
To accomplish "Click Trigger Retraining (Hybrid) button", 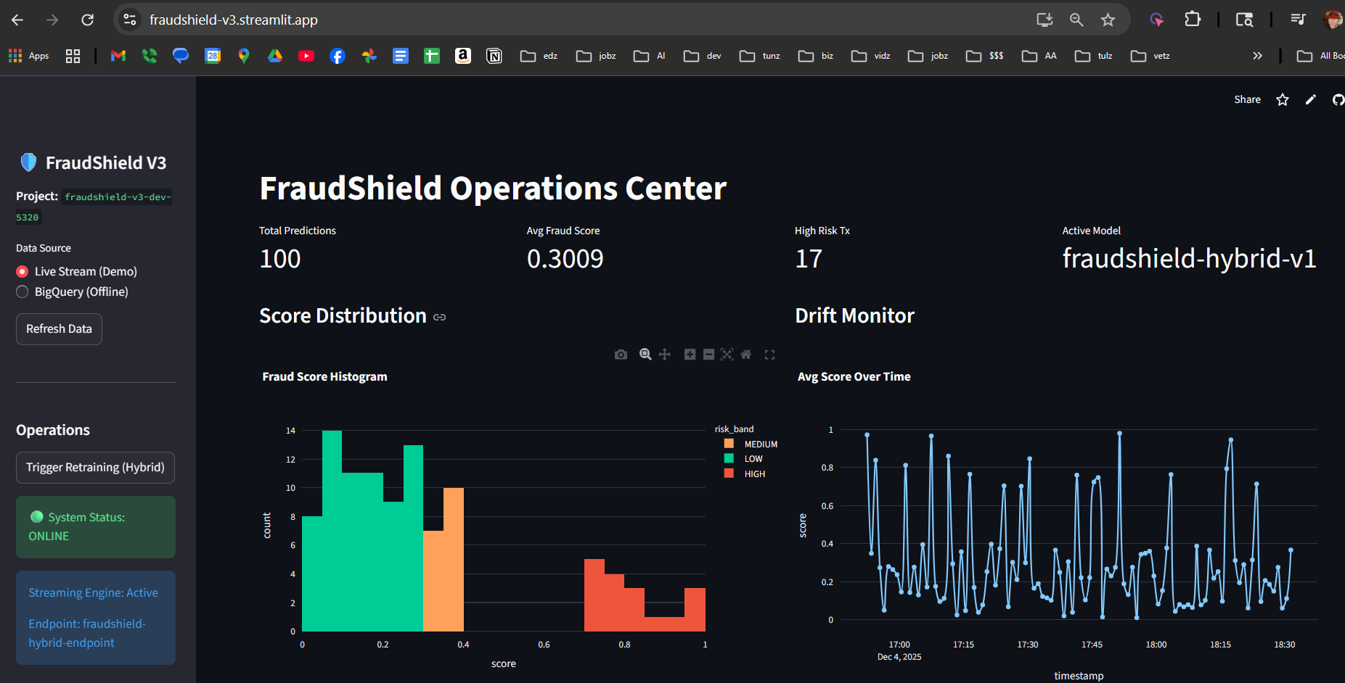I will click(95, 468).
